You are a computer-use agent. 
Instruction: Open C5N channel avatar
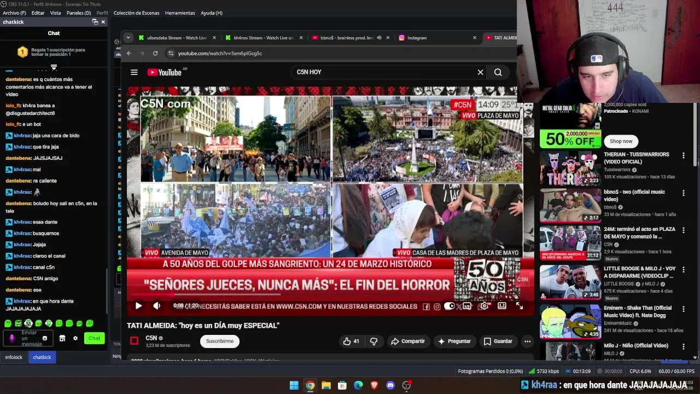(x=134, y=341)
